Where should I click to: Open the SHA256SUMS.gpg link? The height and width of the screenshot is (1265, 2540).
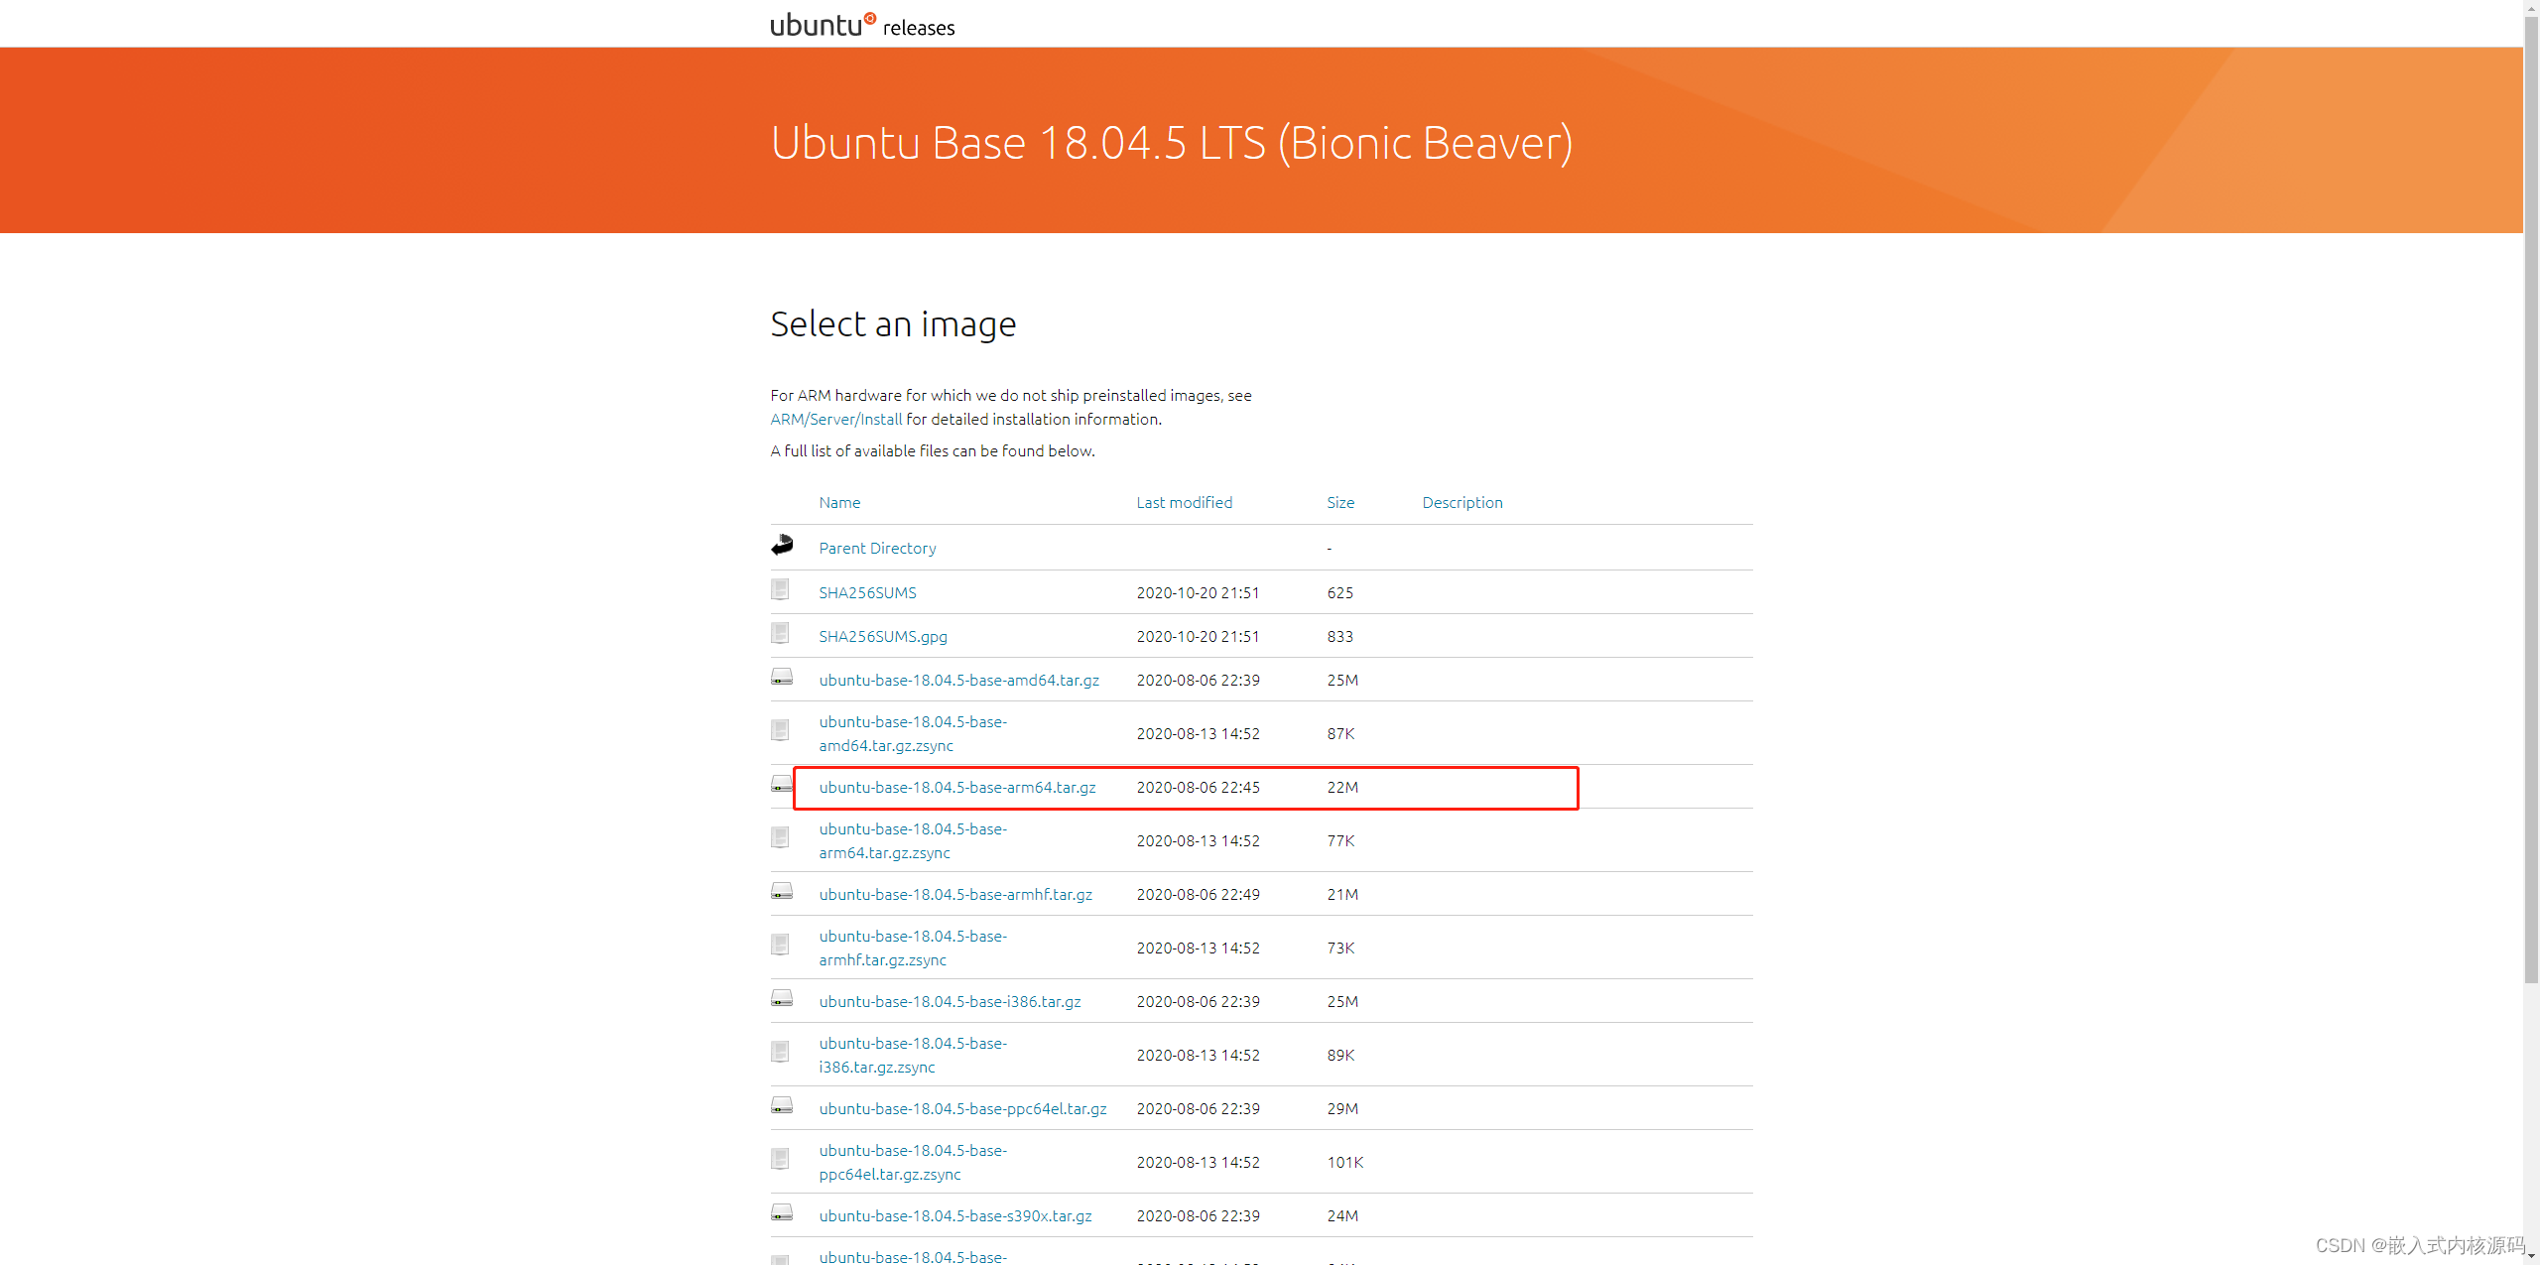[883, 636]
